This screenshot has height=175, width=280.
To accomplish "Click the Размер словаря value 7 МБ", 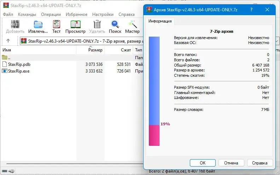I will pos(265,110).
